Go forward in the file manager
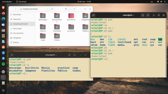 [x=16, y=9]
